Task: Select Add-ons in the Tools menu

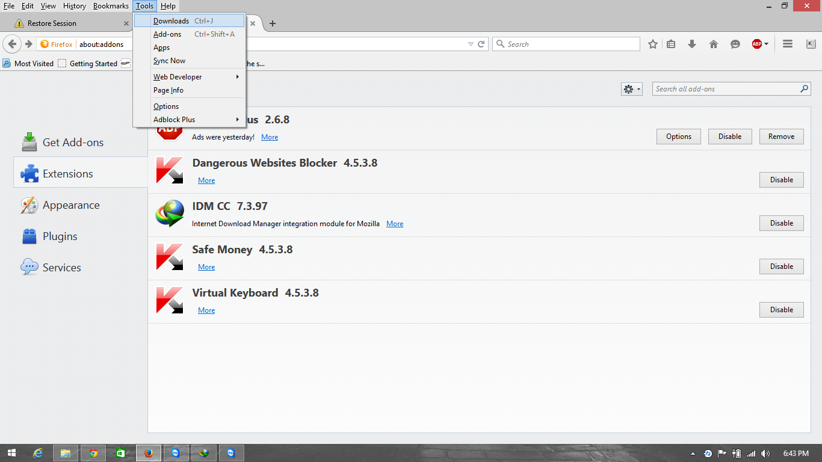Action: (x=189, y=34)
